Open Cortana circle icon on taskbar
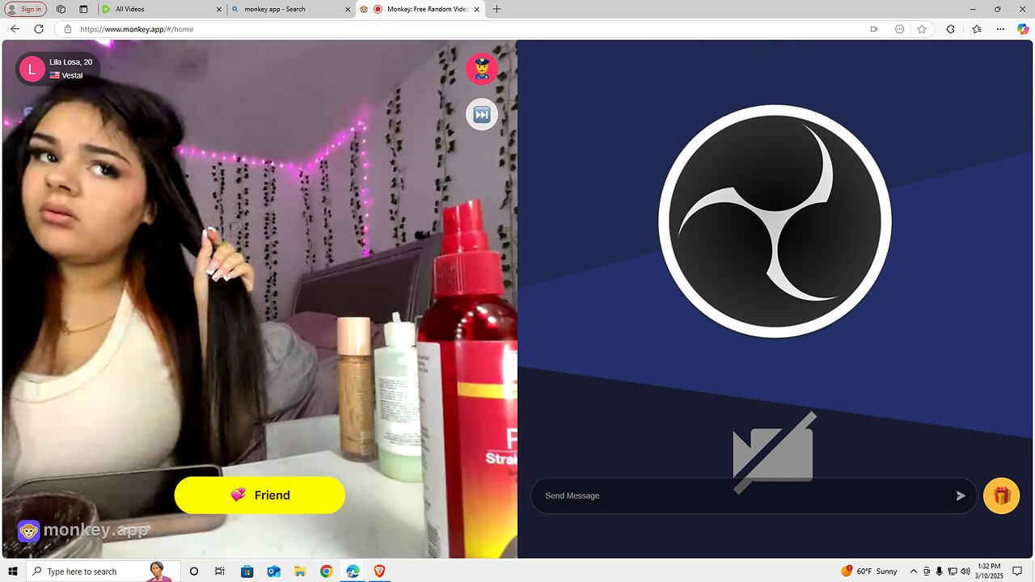The height and width of the screenshot is (582, 1035). pyautogui.click(x=194, y=571)
